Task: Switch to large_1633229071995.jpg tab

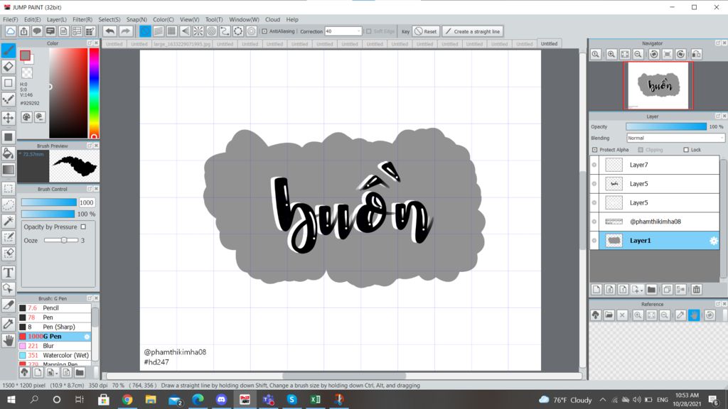Action: pos(182,43)
